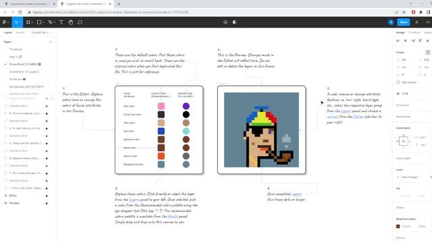Click the user avatar in toolbar
432x243 pixels.
point(391,22)
